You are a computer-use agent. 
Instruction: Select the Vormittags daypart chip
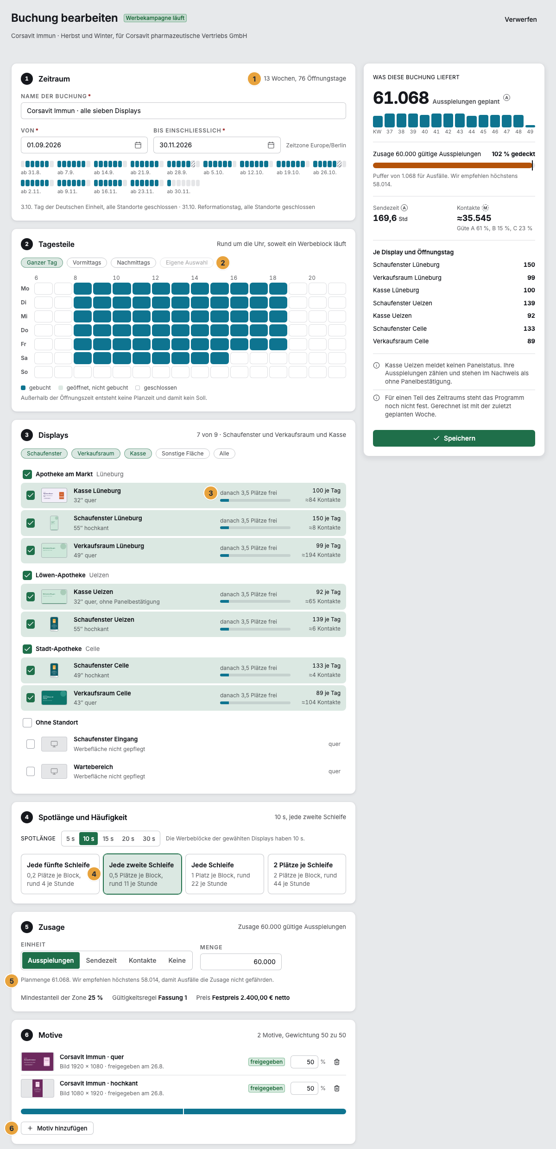(x=87, y=263)
